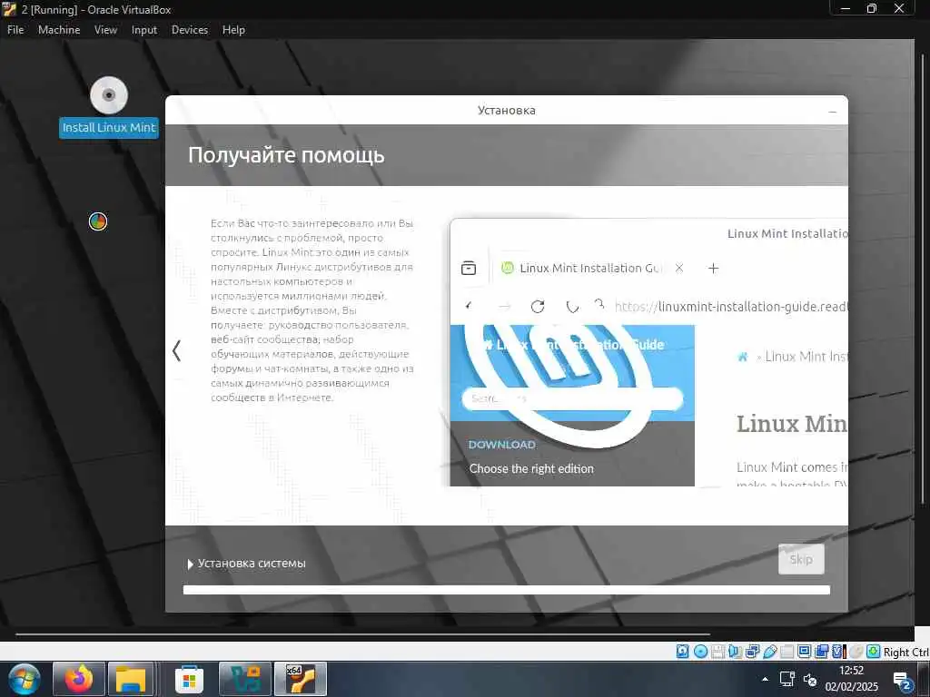Select the Install Linux Mint desktop icon

coord(109,107)
